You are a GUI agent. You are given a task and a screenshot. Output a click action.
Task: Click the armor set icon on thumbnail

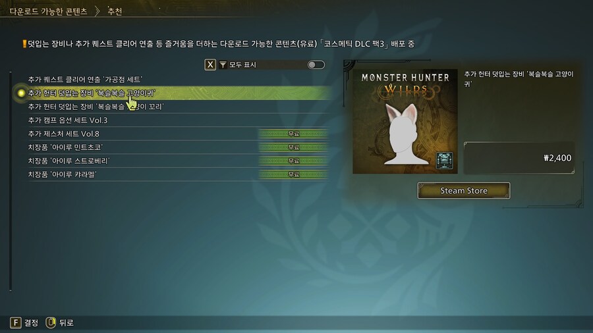(444, 161)
